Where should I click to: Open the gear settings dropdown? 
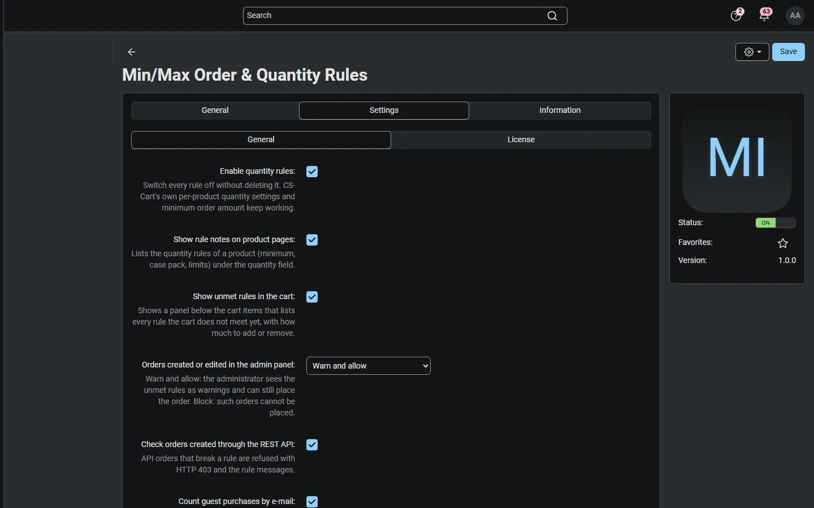[752, 52]
